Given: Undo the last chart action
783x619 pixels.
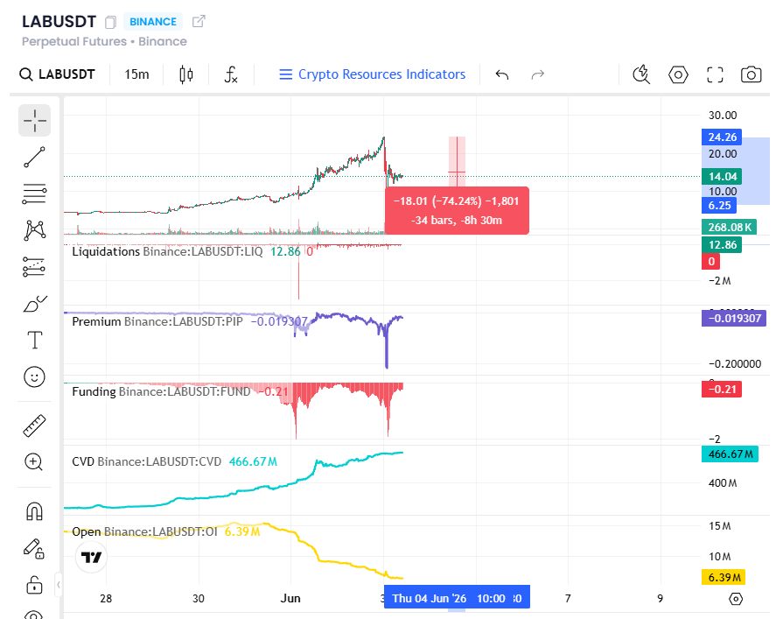Looking at the screenshot, I should (502, 74).
